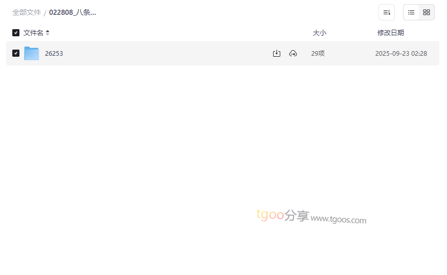Click the 2025-09-23 02:28 modified date
The height and width of the screenshot is (275, 447).
pyautogui.click(x=401, y=54)
